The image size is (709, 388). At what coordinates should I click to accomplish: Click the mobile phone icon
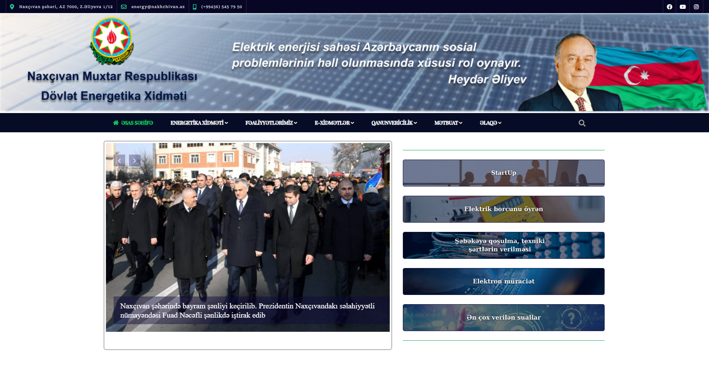(x=194, y=7)
